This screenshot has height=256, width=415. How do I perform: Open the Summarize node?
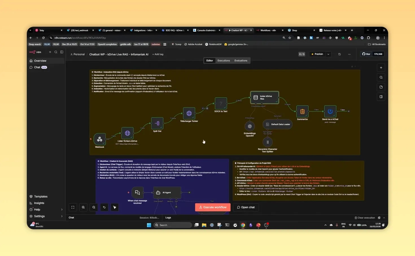pyautogui.click(x=302, y=111)
